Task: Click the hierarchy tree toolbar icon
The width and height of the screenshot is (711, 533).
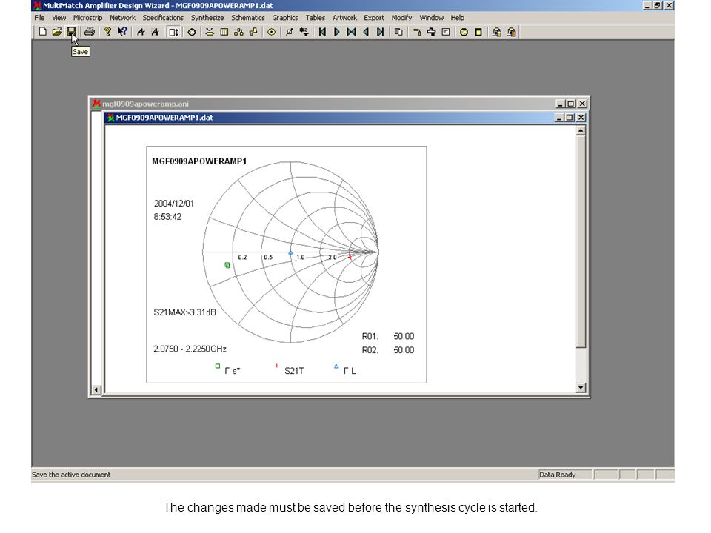Action: [x=238, y=32]
